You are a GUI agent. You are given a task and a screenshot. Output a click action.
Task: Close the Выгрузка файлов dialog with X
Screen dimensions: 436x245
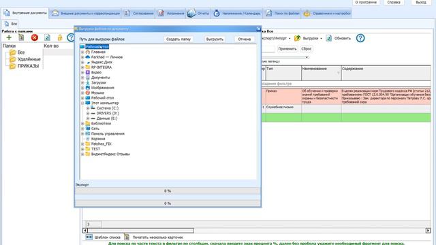coord(258,29)
